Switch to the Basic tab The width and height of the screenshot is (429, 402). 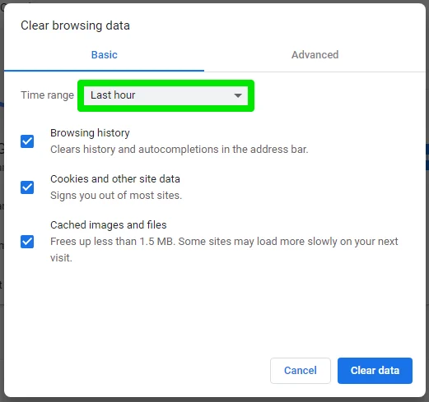click(104, 55)
